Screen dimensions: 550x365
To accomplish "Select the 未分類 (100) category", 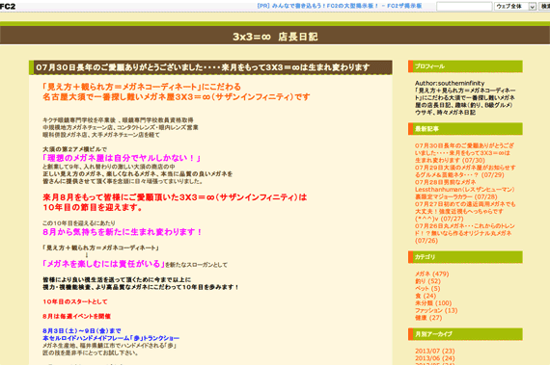I will click(433, 303).
